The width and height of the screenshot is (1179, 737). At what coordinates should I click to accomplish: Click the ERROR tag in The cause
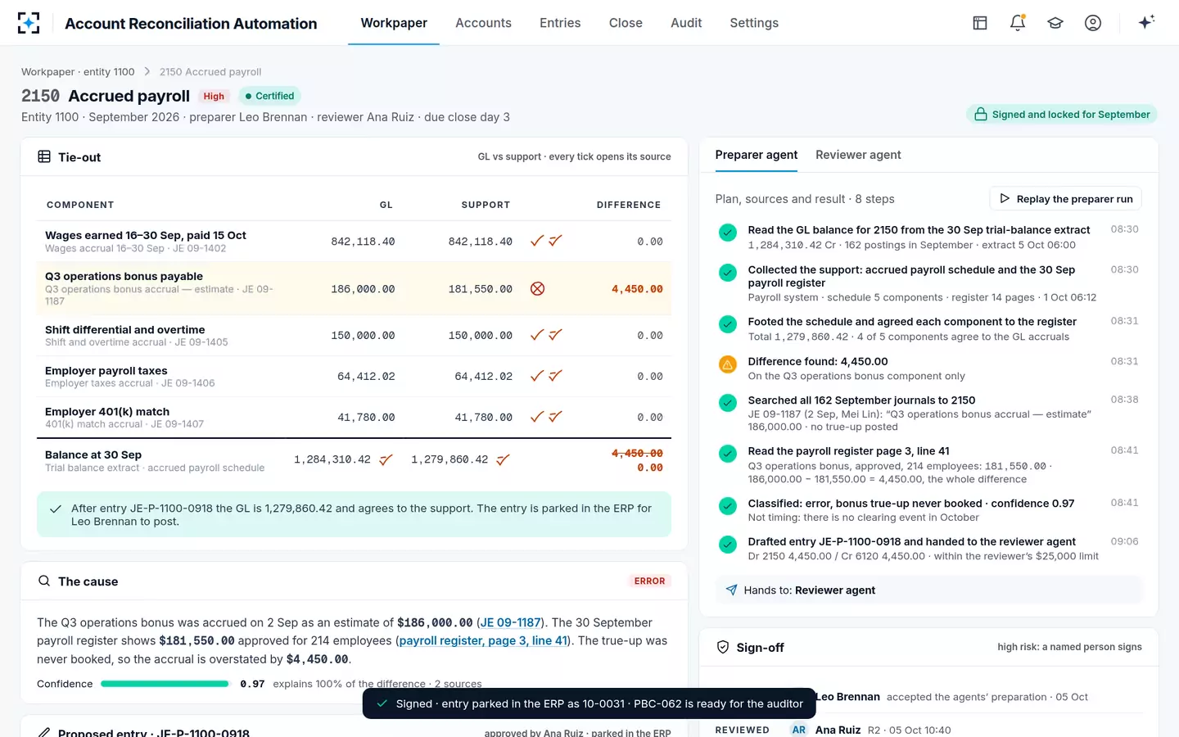[649, 581]
